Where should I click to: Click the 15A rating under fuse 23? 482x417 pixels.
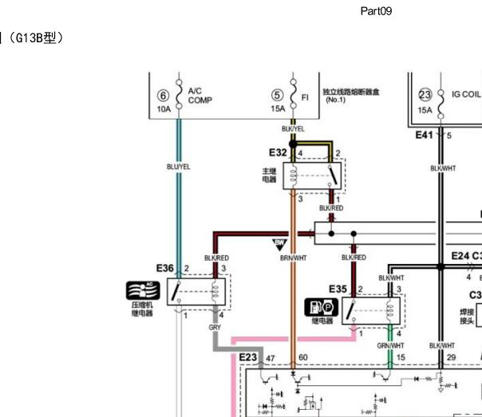(x=425, y=110)
